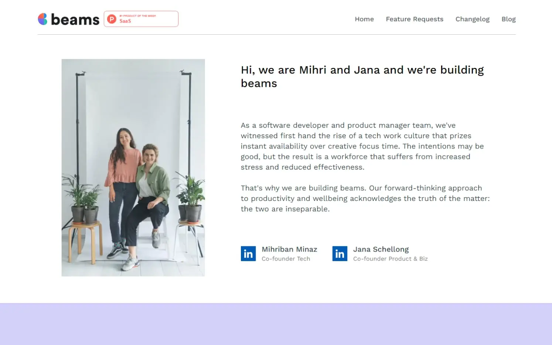
Task: Open the Blog link
Action: coord(508,19)
